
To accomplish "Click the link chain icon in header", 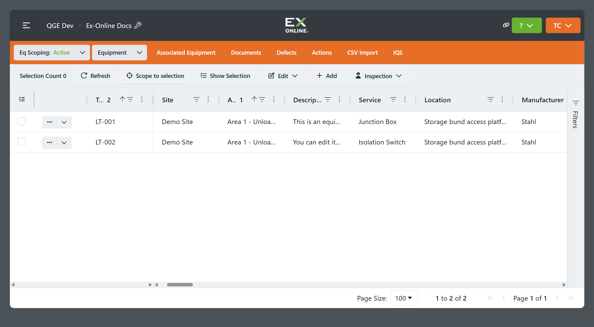I will [506, 25].
